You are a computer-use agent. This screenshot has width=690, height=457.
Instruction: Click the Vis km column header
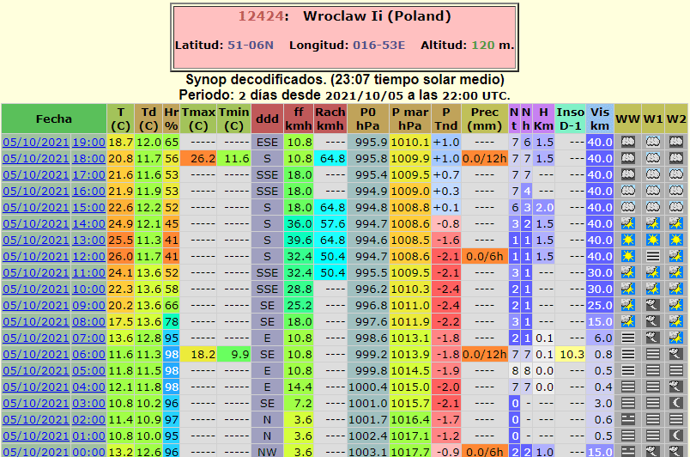(x=600, y=119)
